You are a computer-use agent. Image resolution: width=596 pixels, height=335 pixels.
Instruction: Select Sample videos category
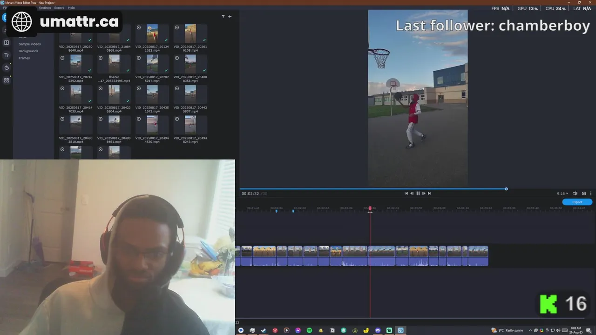coord(30,44)
